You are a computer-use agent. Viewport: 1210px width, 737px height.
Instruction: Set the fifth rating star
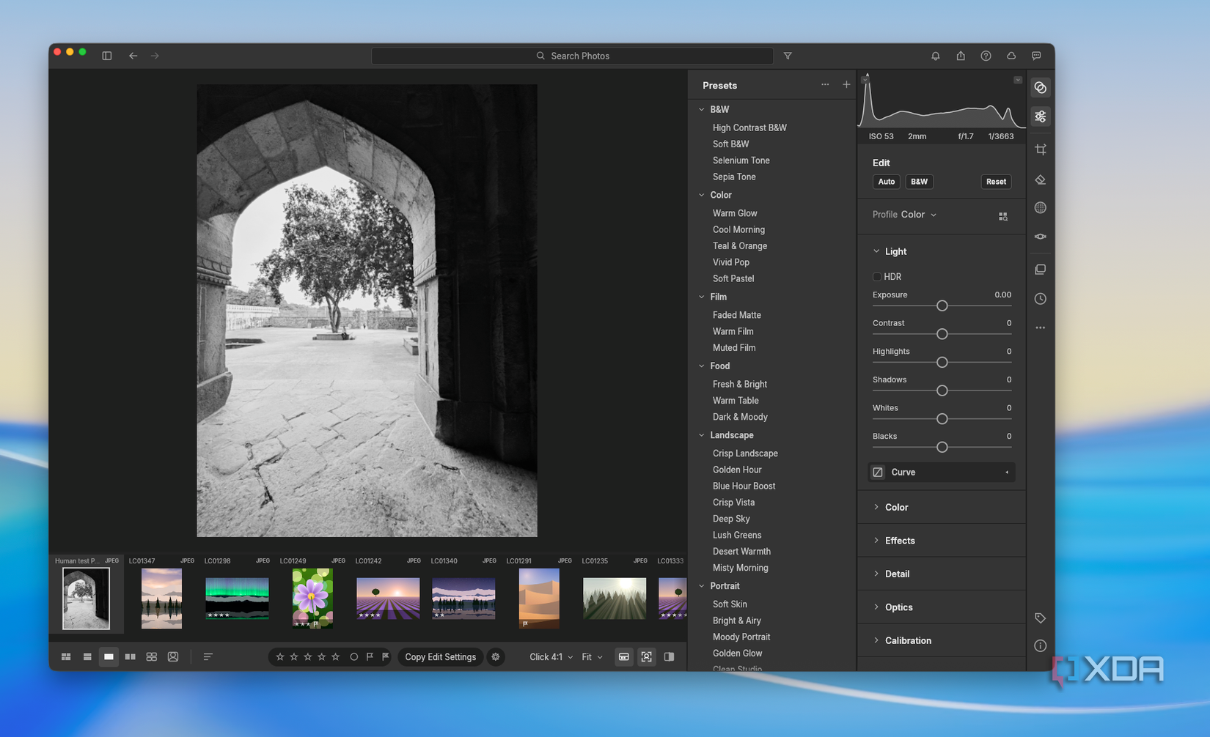(336, 657)
